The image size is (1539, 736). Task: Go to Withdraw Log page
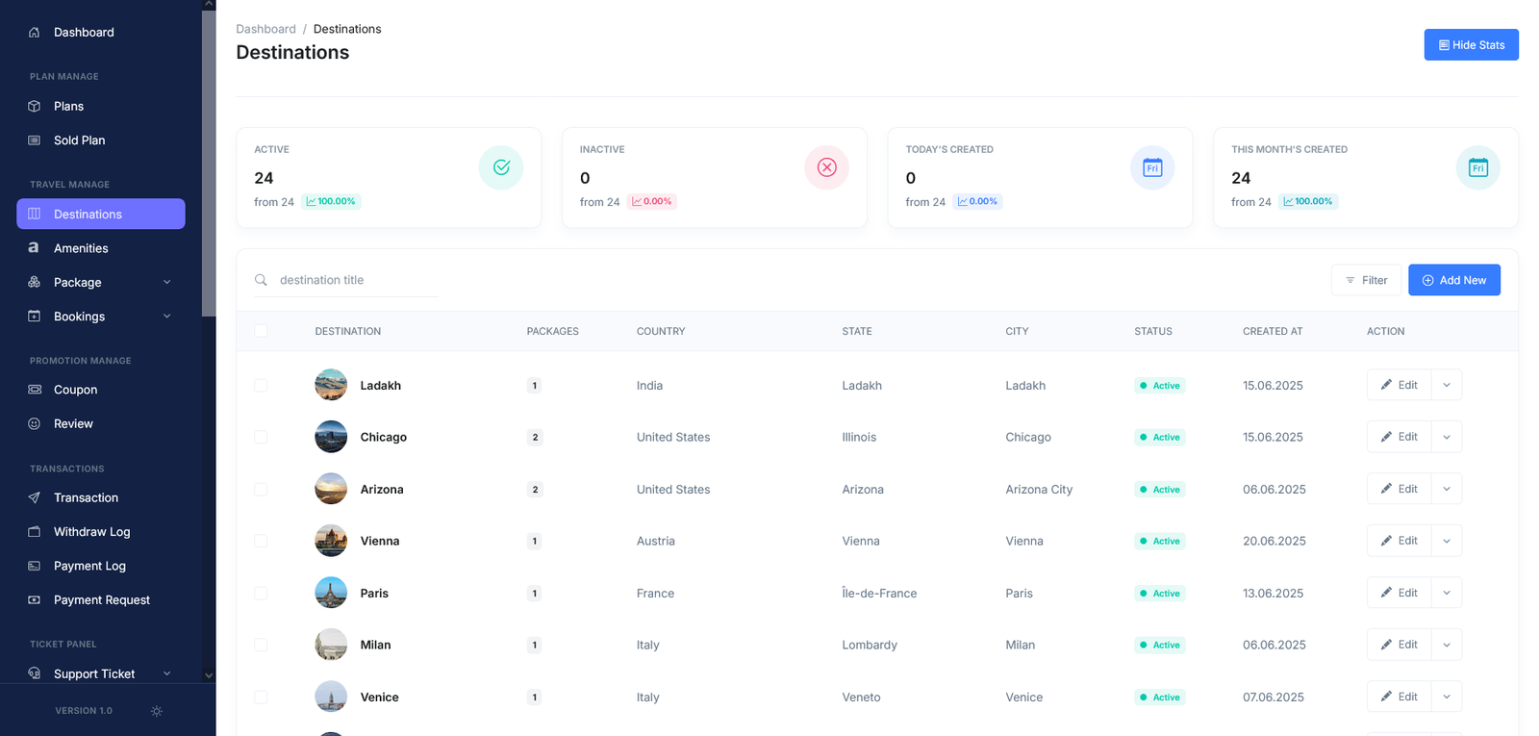(91, 532)
